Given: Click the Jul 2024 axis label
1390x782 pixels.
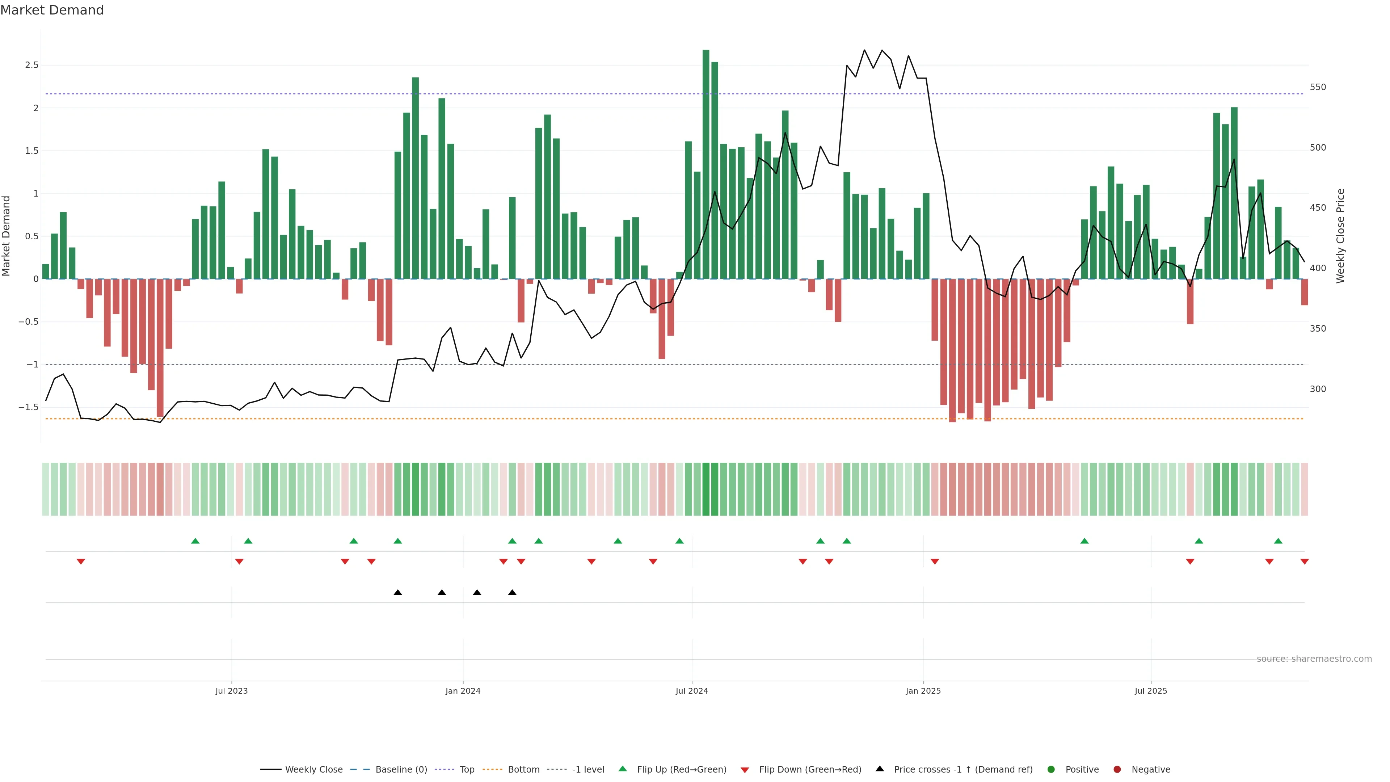Looking at the screenshot, I should point(692,691).
